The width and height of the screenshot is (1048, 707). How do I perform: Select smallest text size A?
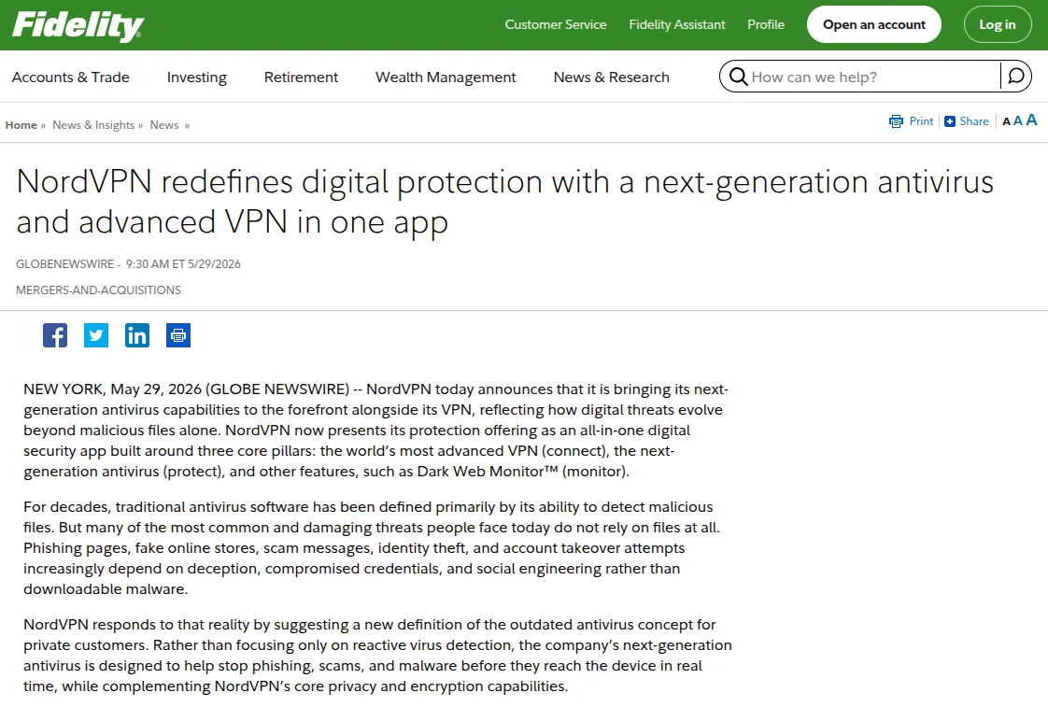(1006, 121)
